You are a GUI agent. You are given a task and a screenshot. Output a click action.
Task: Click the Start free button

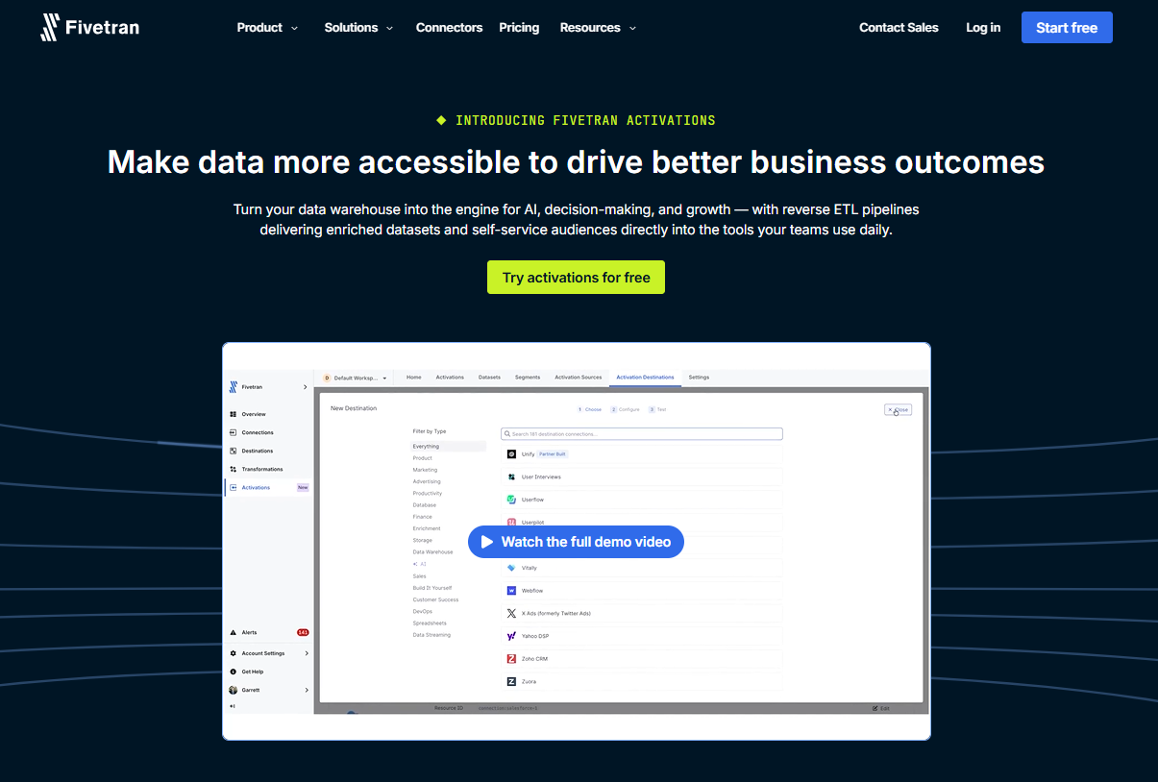pyautogui.click(x=1067, y=28)
